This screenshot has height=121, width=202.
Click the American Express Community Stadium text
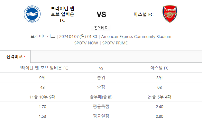coord(136,37)
